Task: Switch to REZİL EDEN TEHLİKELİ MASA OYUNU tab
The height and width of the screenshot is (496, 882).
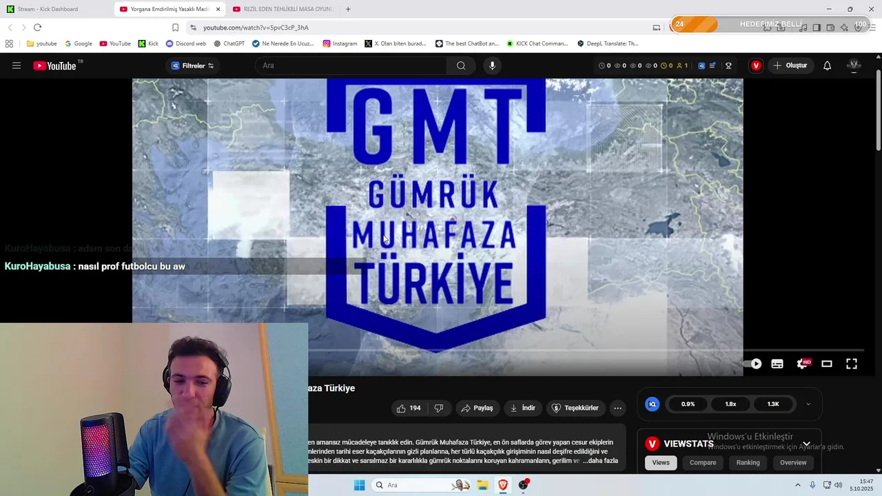Action: (x=283, y=9)
